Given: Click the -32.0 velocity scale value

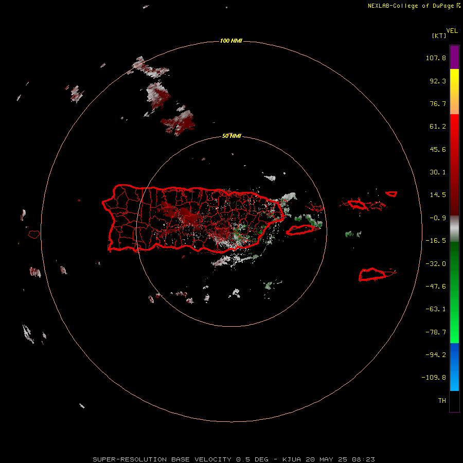Looking at the screenshot, I should click(436, 264).
